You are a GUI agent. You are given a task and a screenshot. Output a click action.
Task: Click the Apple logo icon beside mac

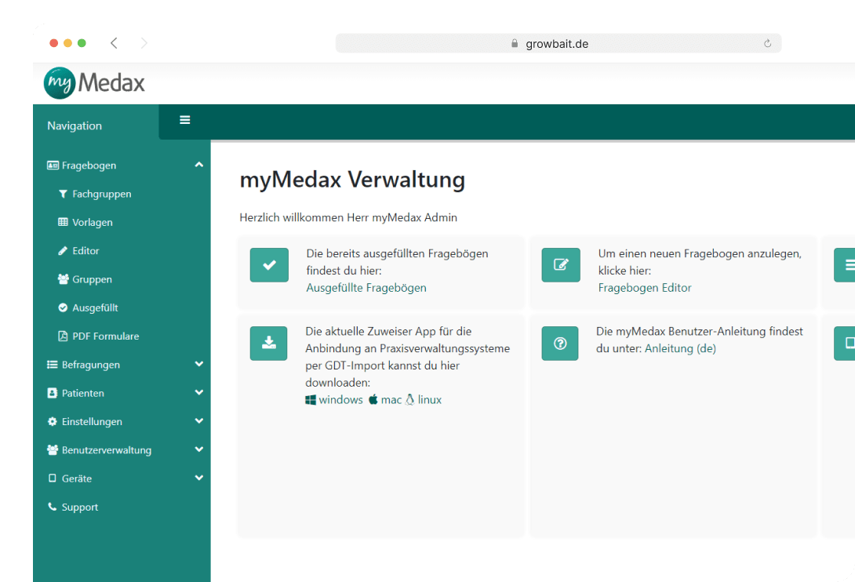click(373, 400)
